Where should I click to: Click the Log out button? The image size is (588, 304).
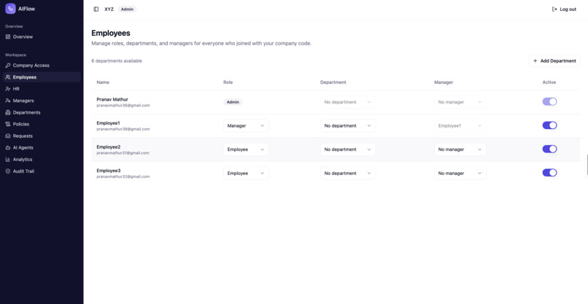click(564, 9)
